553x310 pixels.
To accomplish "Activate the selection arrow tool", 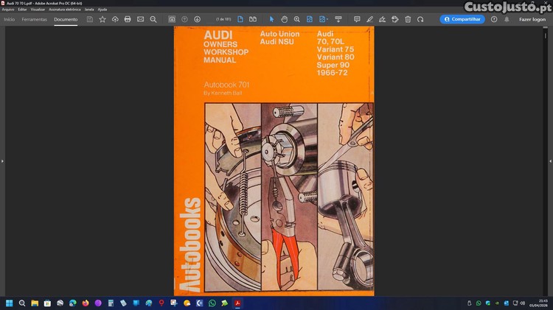I will pos(271,19).
